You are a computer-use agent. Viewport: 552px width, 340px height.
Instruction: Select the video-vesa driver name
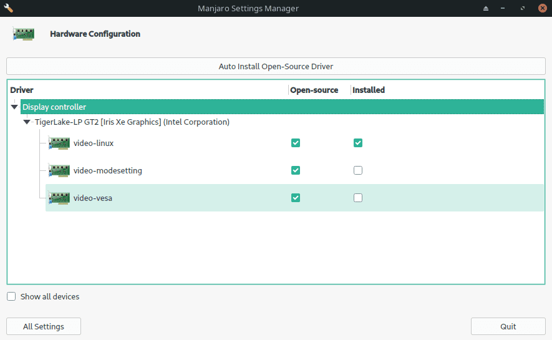point(92,198)
